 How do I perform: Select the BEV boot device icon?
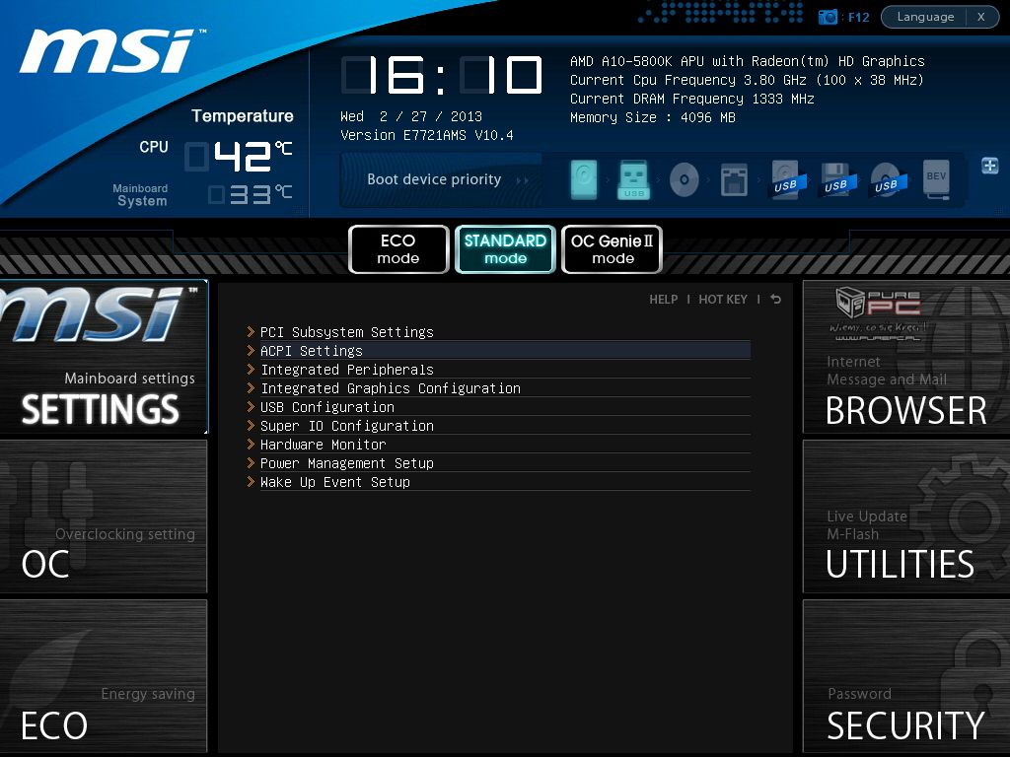(x=936, y=180)
